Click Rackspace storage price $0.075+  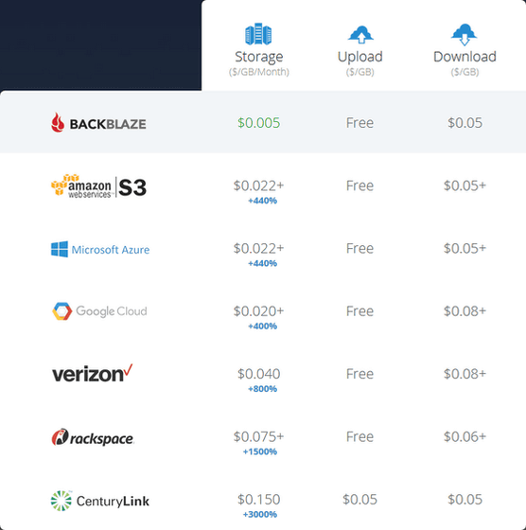(259, 436)
